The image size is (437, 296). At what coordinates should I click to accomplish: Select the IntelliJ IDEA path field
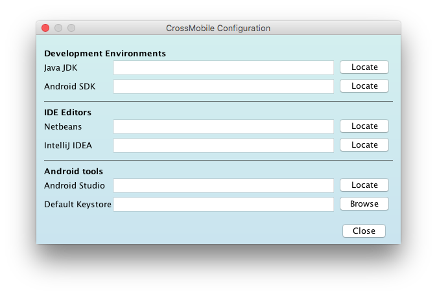pos(224,145)
